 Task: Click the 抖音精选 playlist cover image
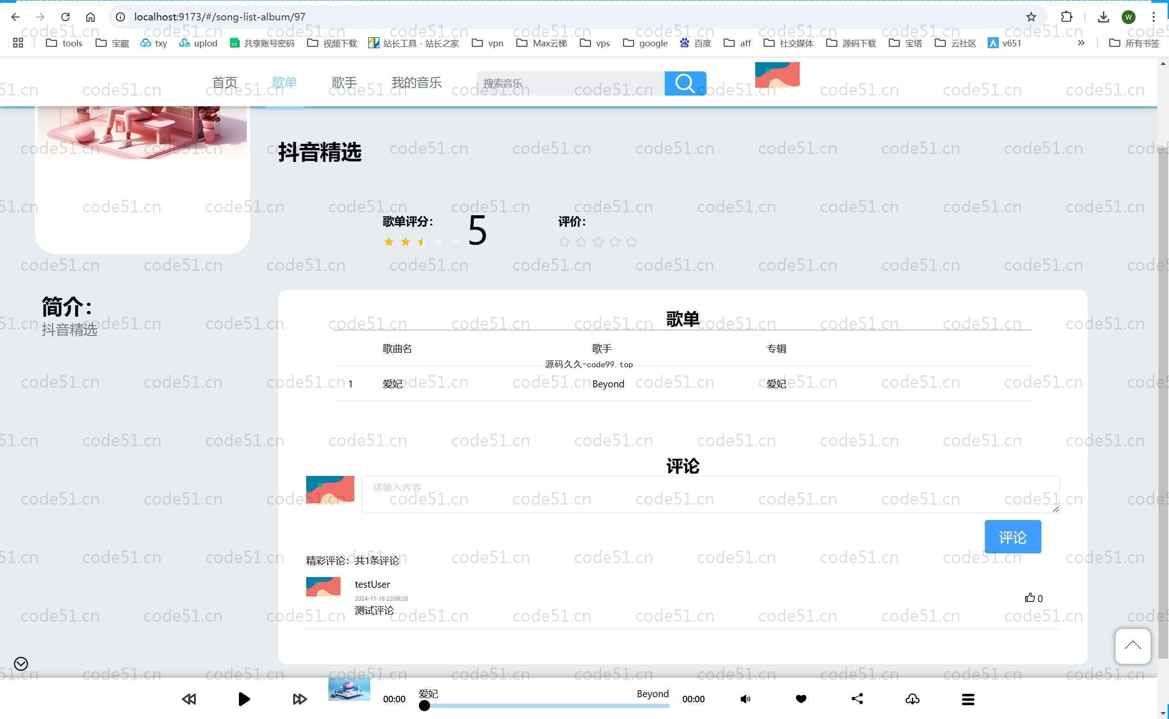142,133
